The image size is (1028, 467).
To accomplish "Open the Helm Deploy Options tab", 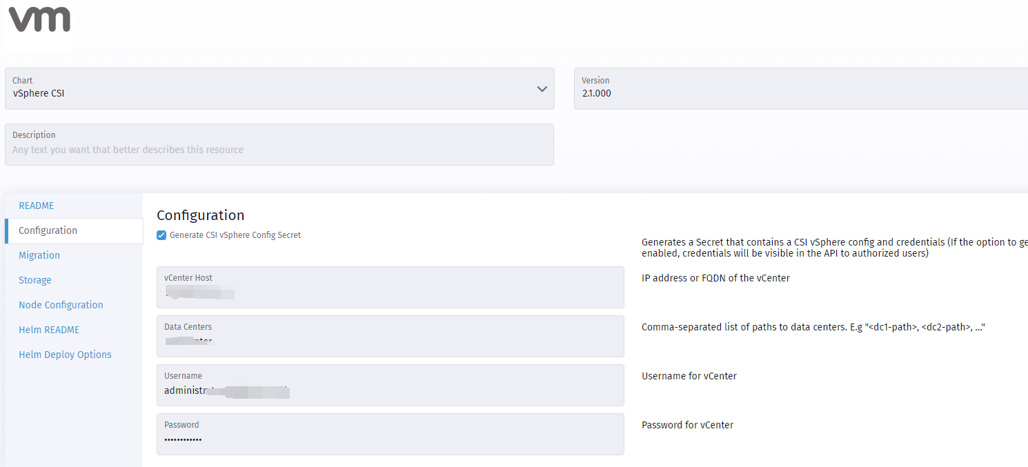I will click(x=65, y=355).
